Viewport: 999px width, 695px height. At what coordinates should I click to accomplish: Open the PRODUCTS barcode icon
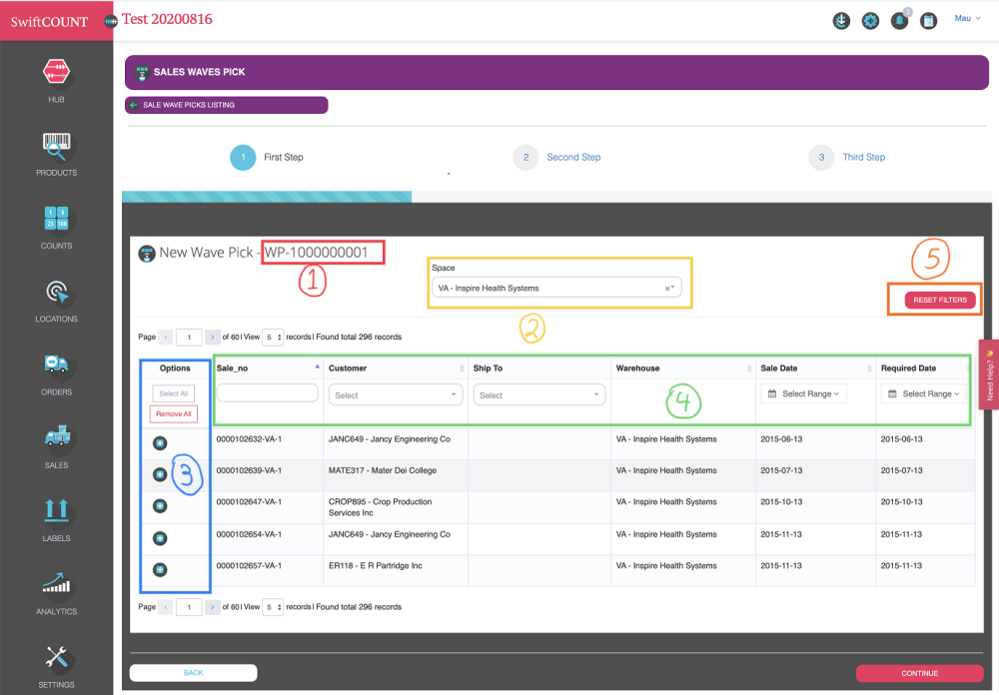[56, 146]
